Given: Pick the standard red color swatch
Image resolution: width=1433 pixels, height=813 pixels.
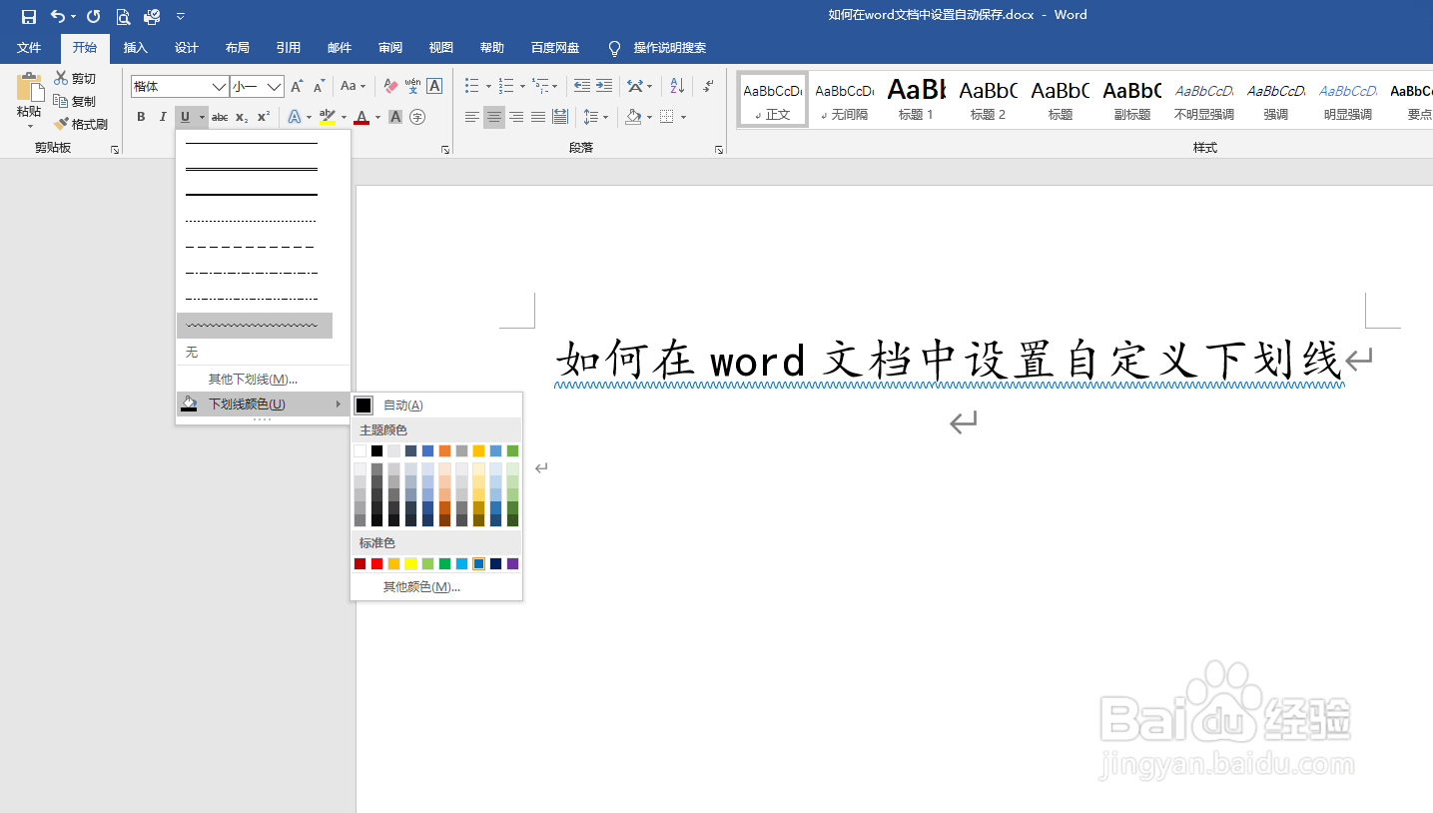Looking at the screenshot, I should (x=377, y=564).
